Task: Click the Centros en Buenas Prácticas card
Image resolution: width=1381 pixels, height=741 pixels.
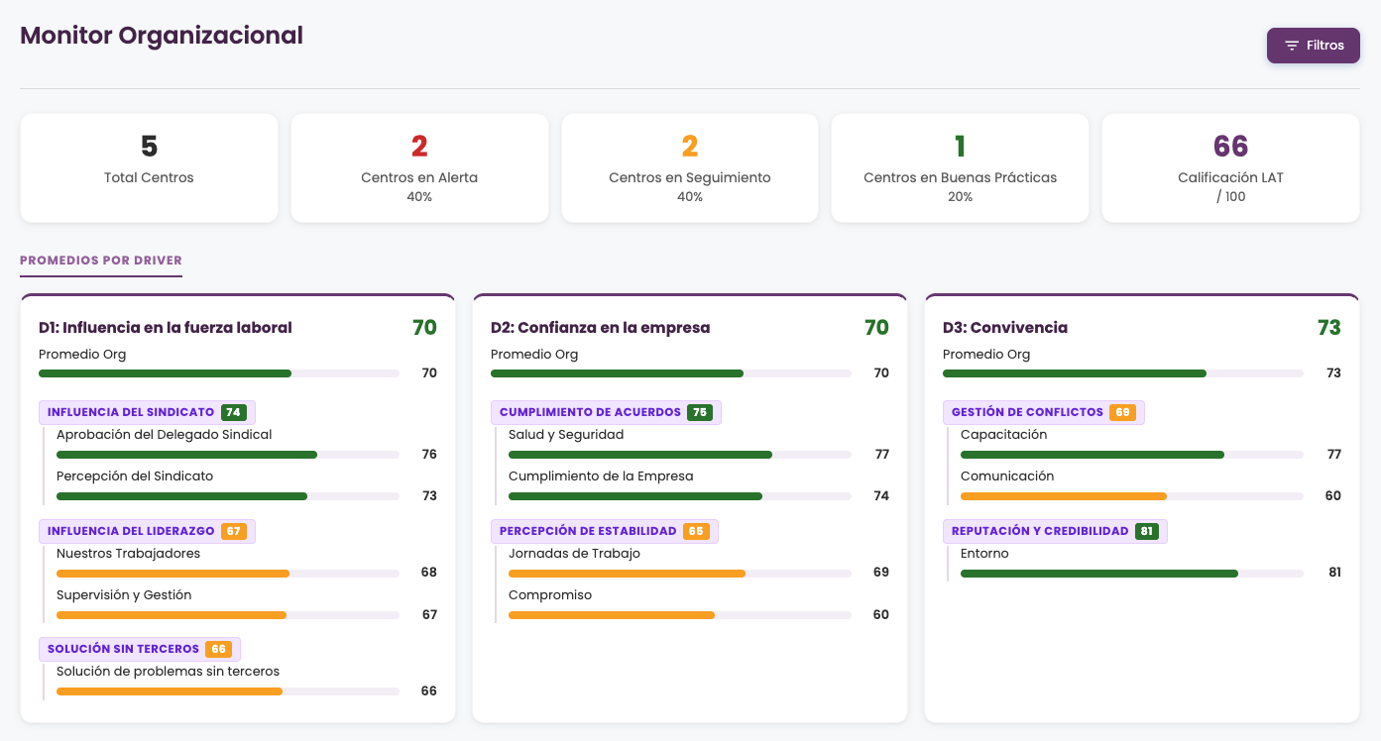Action: [x=960, y=167]
